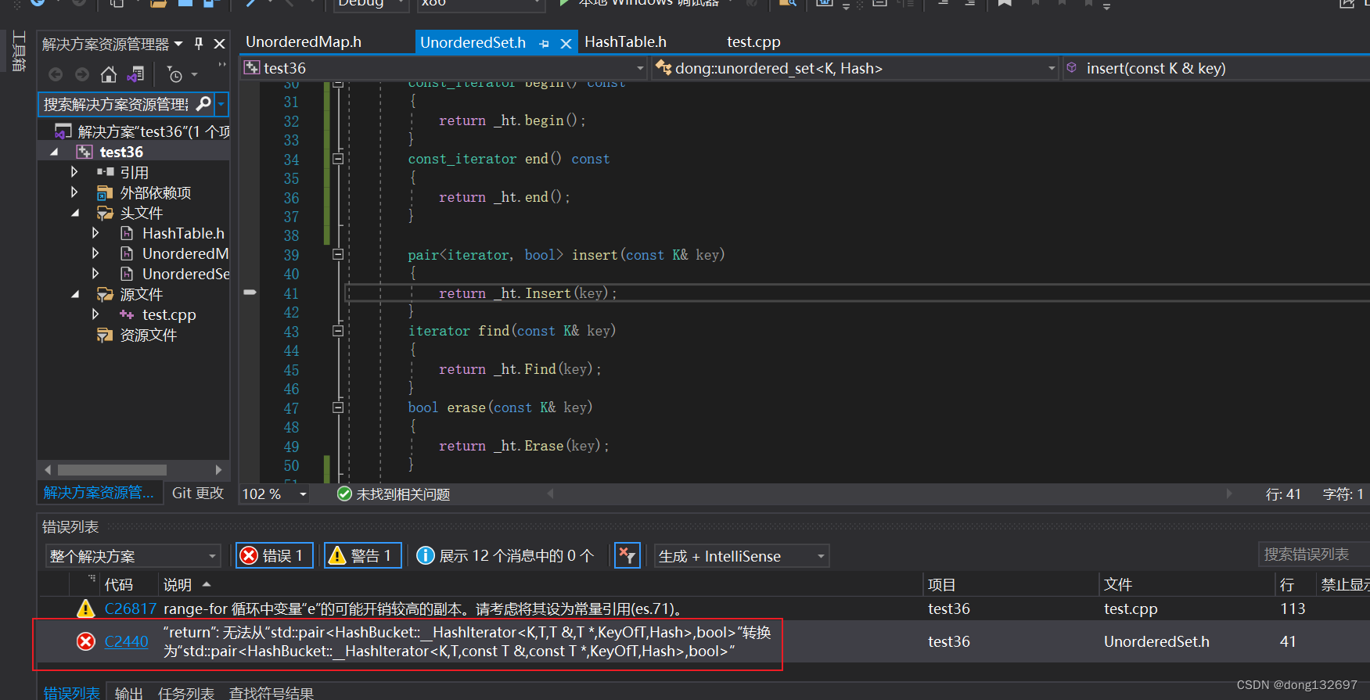Toggle the 警告 1 warnings filter
This screenshot has height=700, width=1370.
click(363, 555)
